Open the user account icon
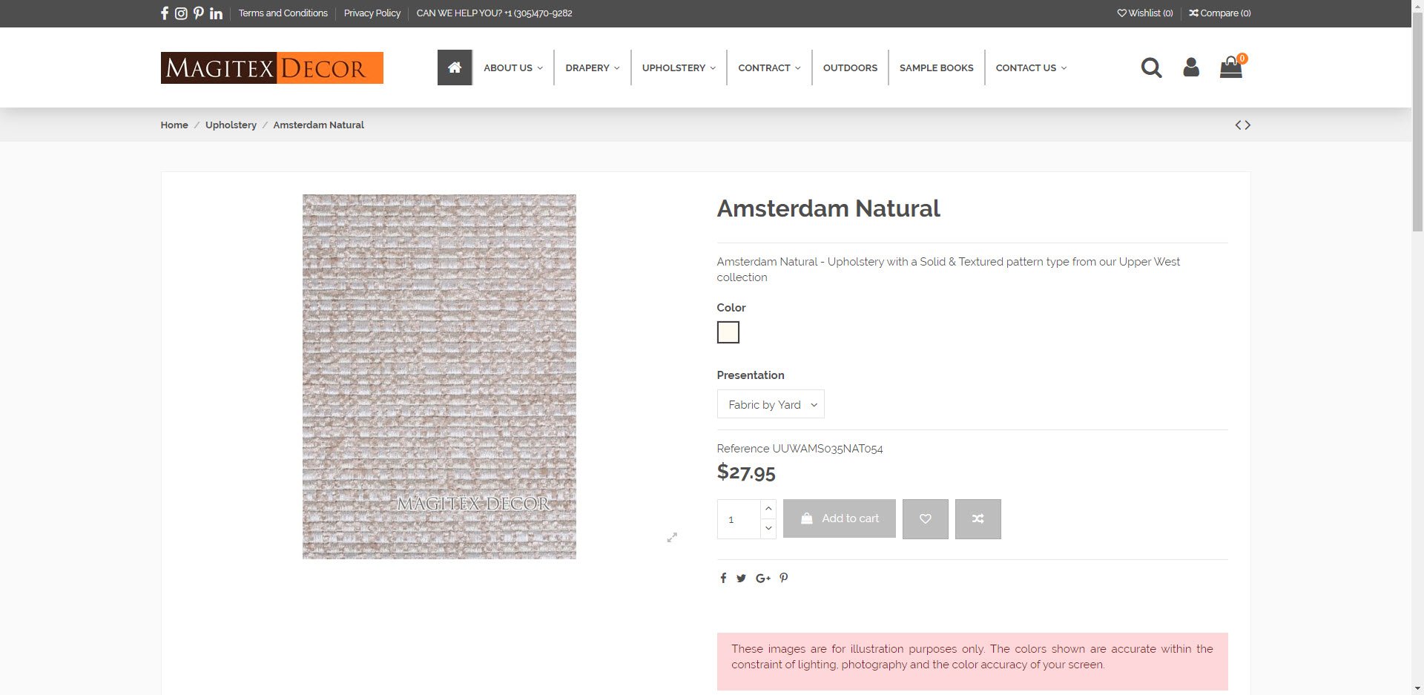This screenshot has height=695, width=1424. pos(1191,67)
